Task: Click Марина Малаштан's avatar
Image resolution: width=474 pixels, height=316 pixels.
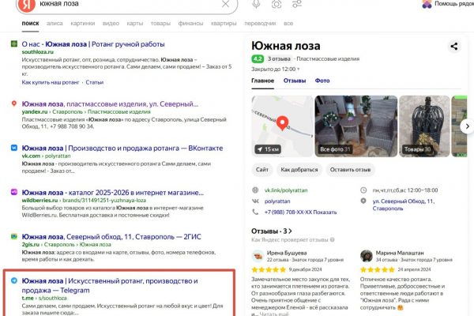Action: pyautogui.click(x=367, y=256)
